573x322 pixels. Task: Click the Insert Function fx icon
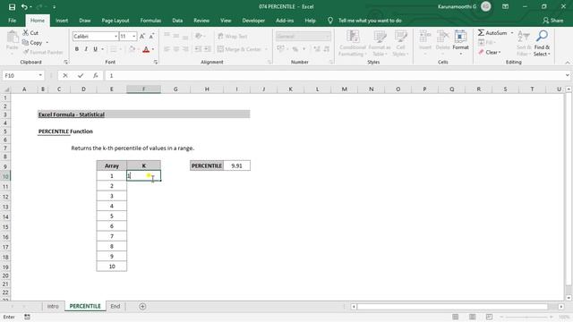96,75
